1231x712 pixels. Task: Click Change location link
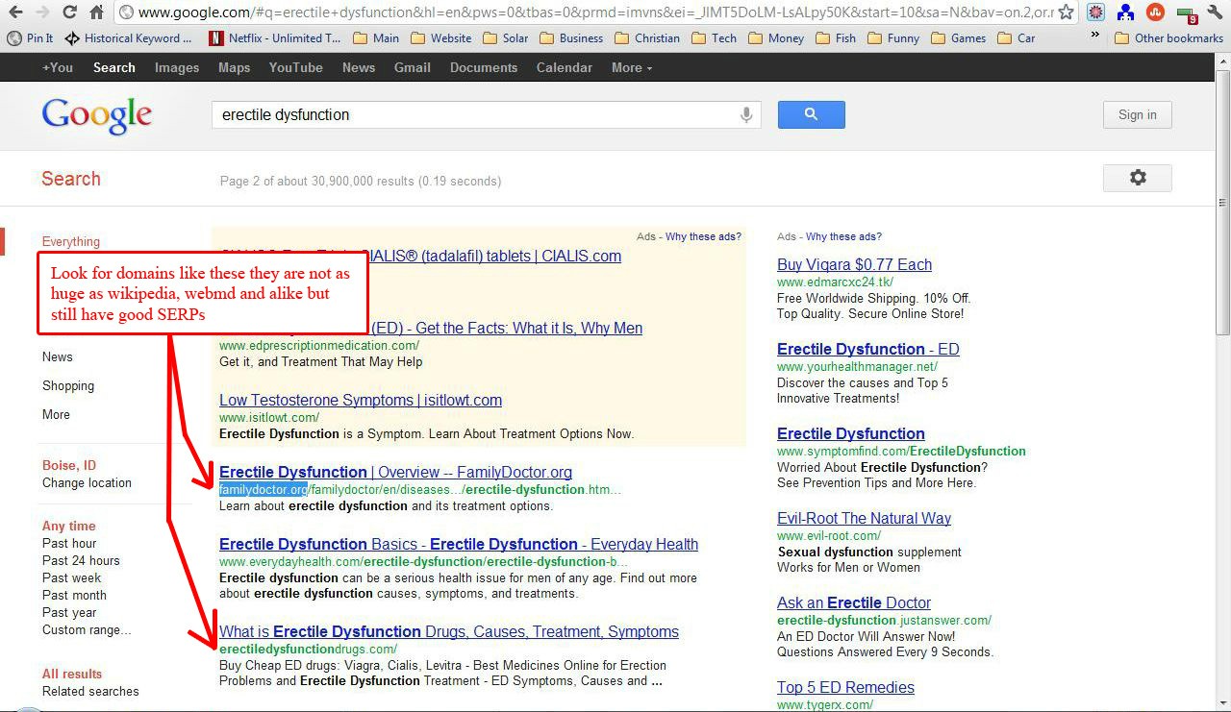87,482
